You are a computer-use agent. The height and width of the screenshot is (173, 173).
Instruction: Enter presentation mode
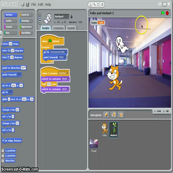click(169, 4)
